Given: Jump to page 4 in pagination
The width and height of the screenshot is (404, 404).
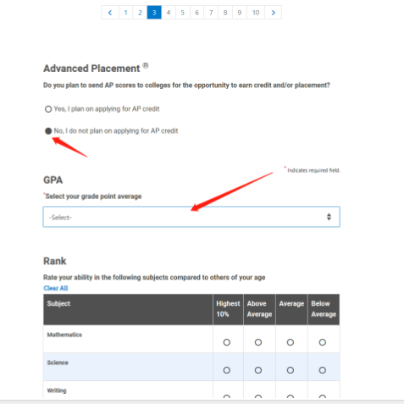Looking at the screenshot, I should click(169, 13).
